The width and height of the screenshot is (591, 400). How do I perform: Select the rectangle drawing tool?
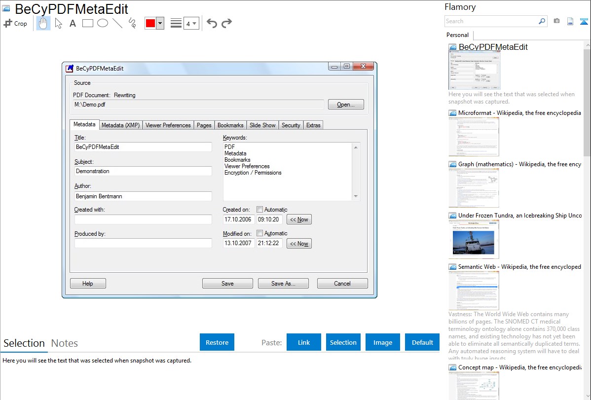87,23
